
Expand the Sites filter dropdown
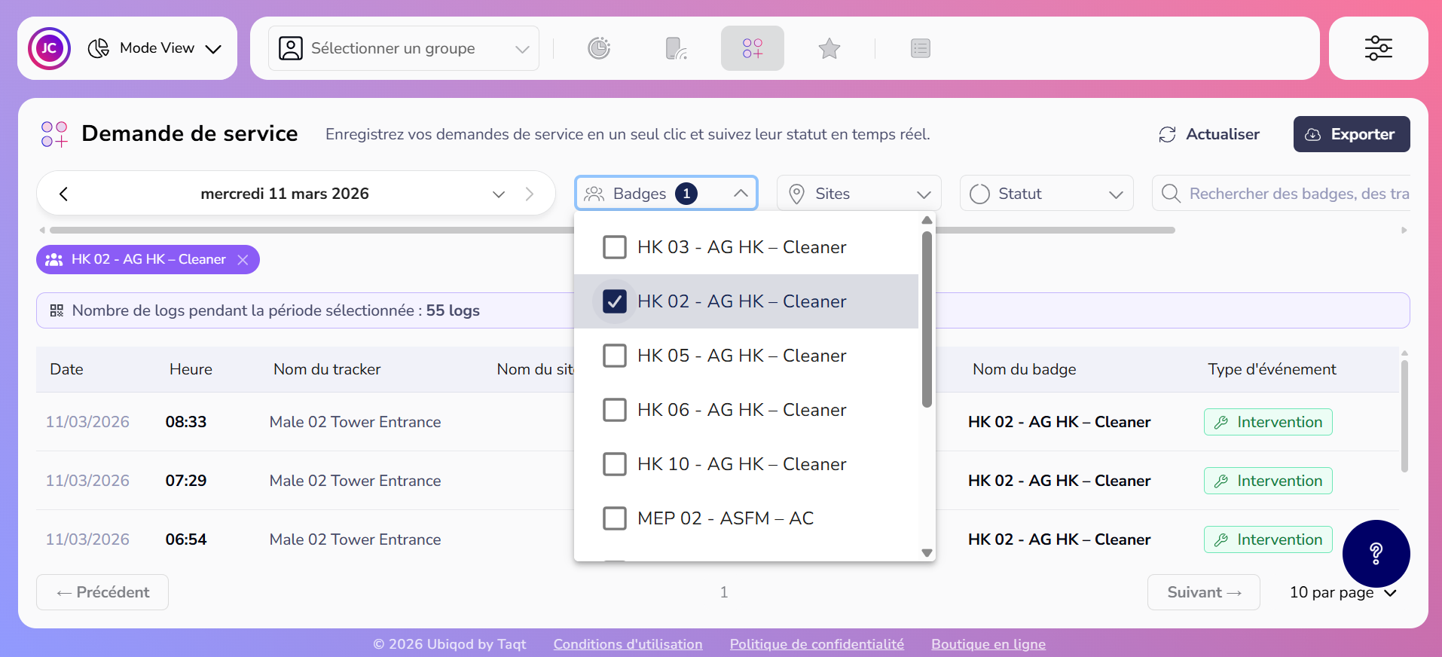point(858,194)
